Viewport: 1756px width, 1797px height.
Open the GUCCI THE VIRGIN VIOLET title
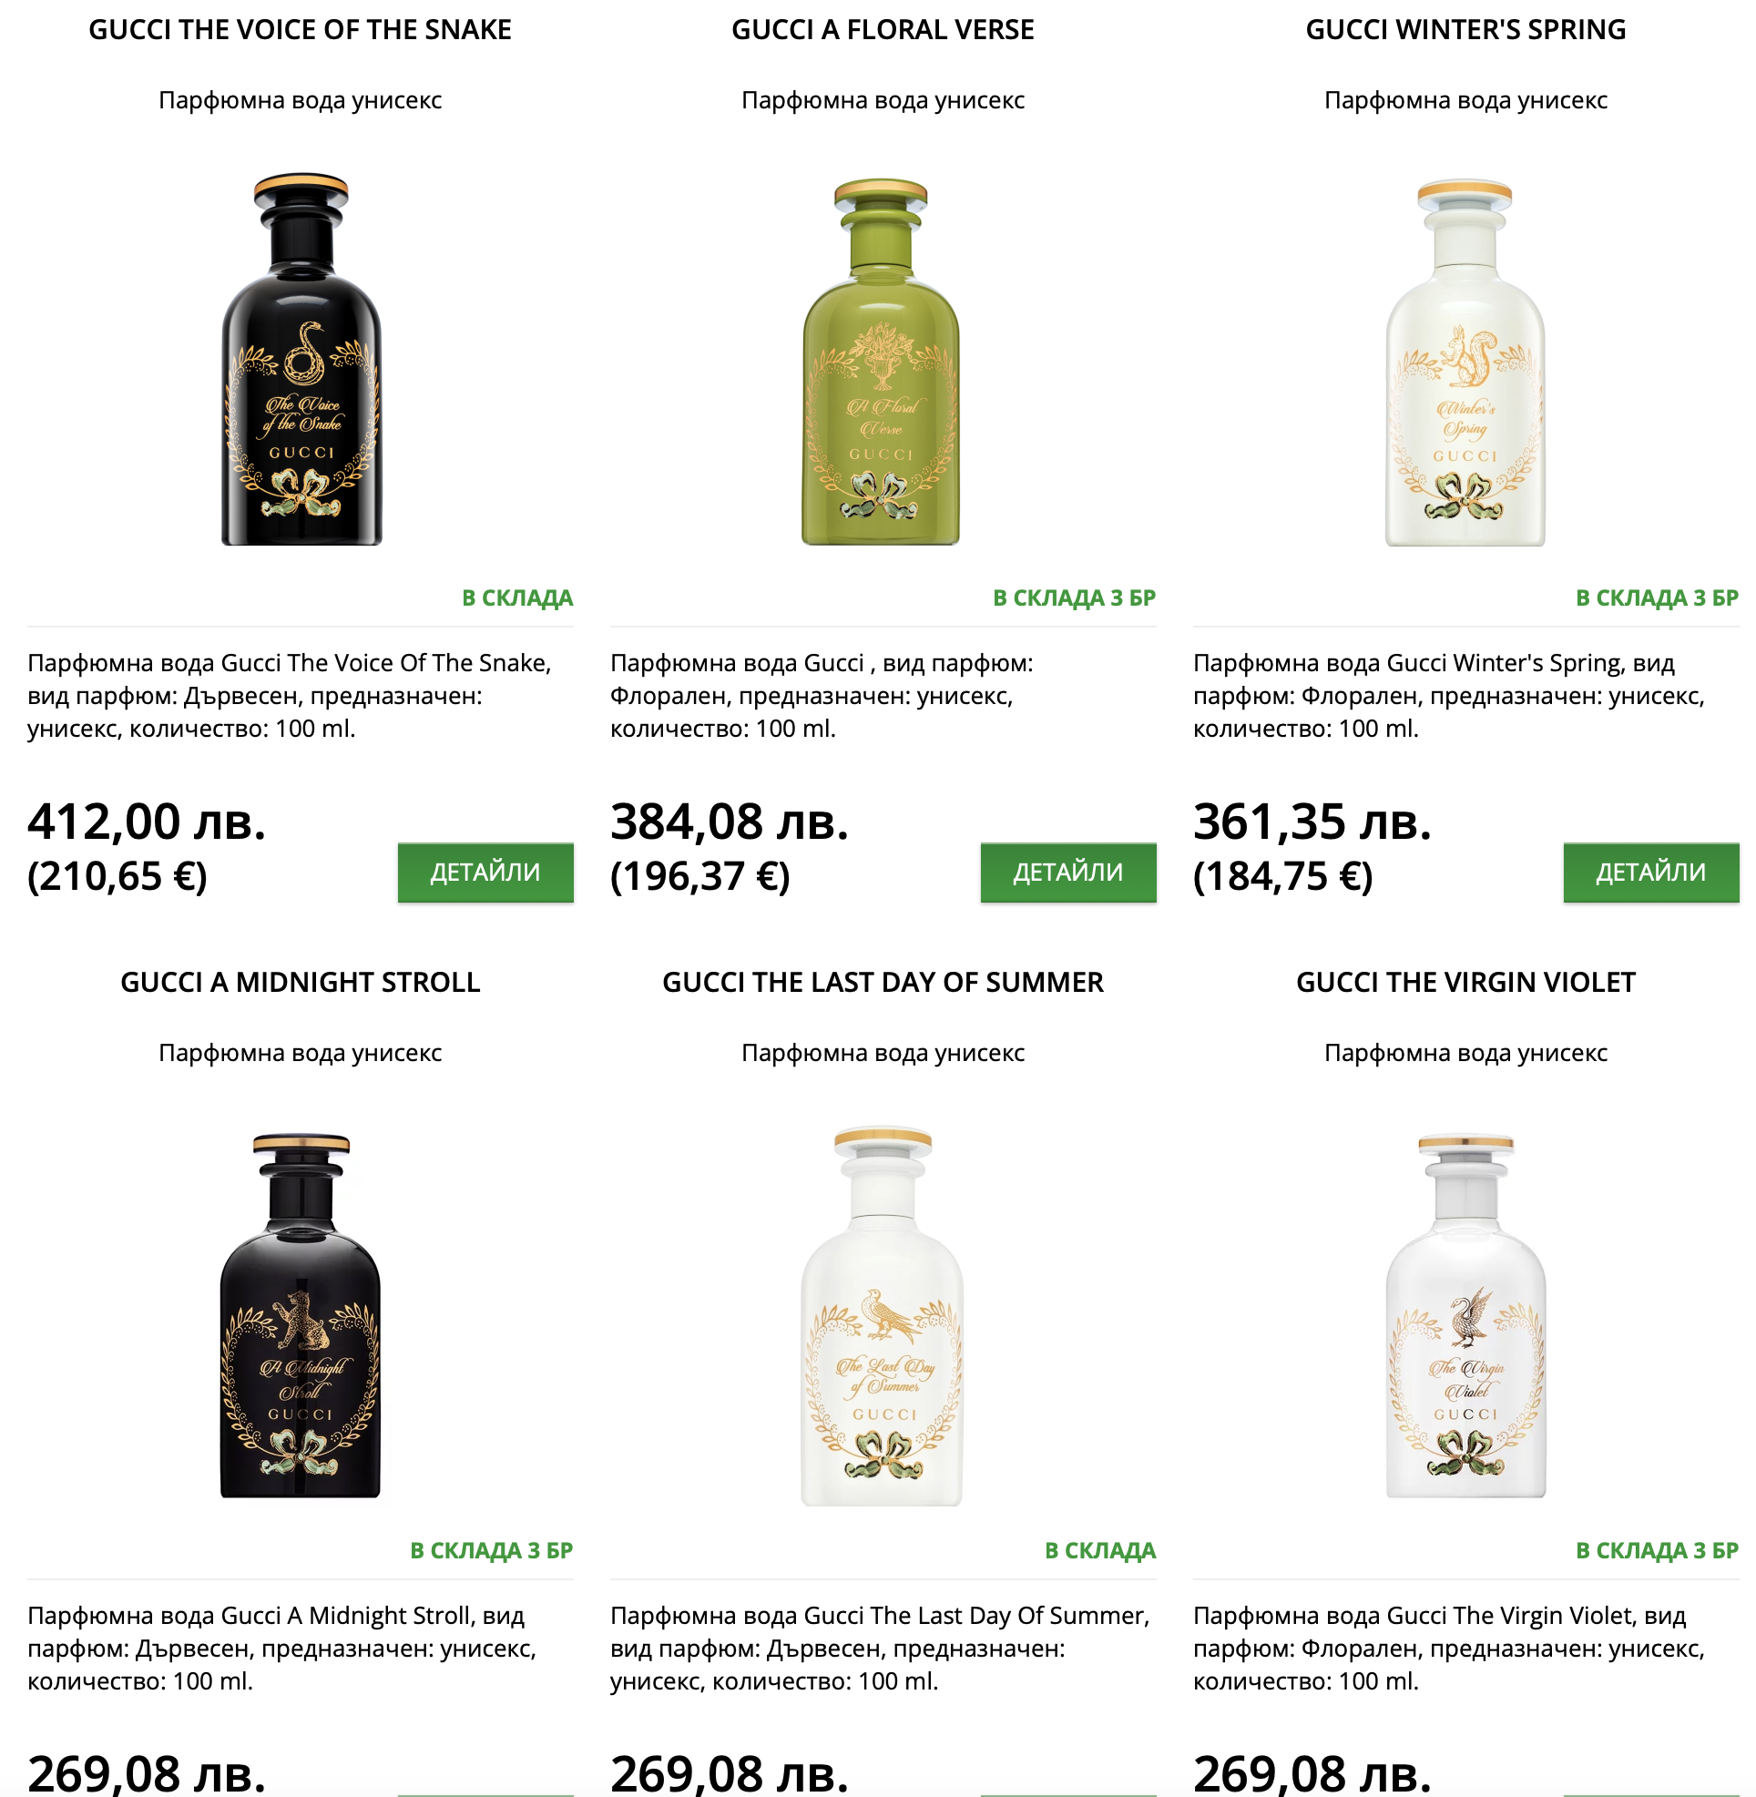click(1465, 983)
